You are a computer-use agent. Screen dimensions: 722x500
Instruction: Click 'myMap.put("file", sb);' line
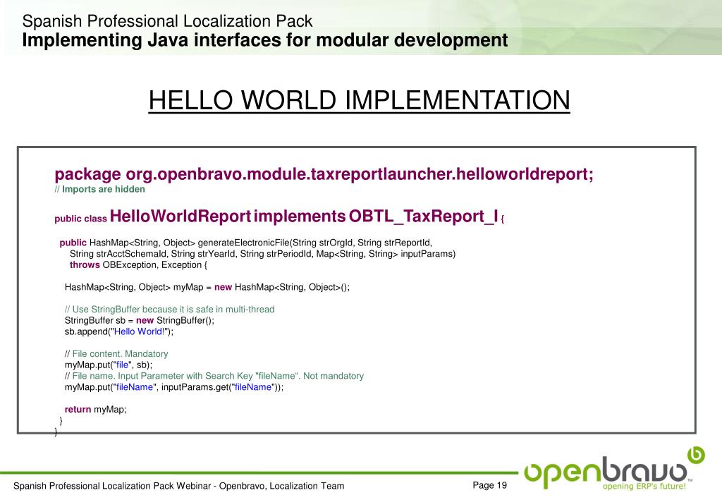tap(108, 365)
